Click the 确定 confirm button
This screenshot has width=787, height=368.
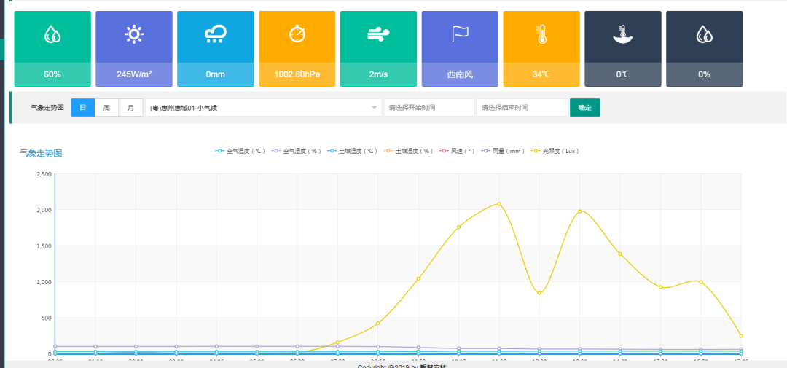pos(584,107)
